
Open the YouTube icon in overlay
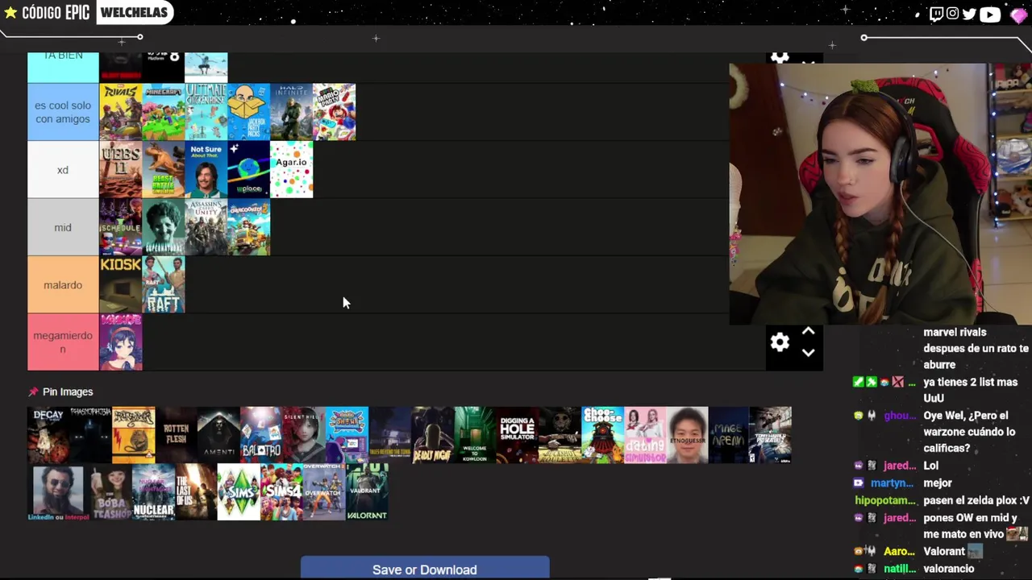tap(990, 14)
